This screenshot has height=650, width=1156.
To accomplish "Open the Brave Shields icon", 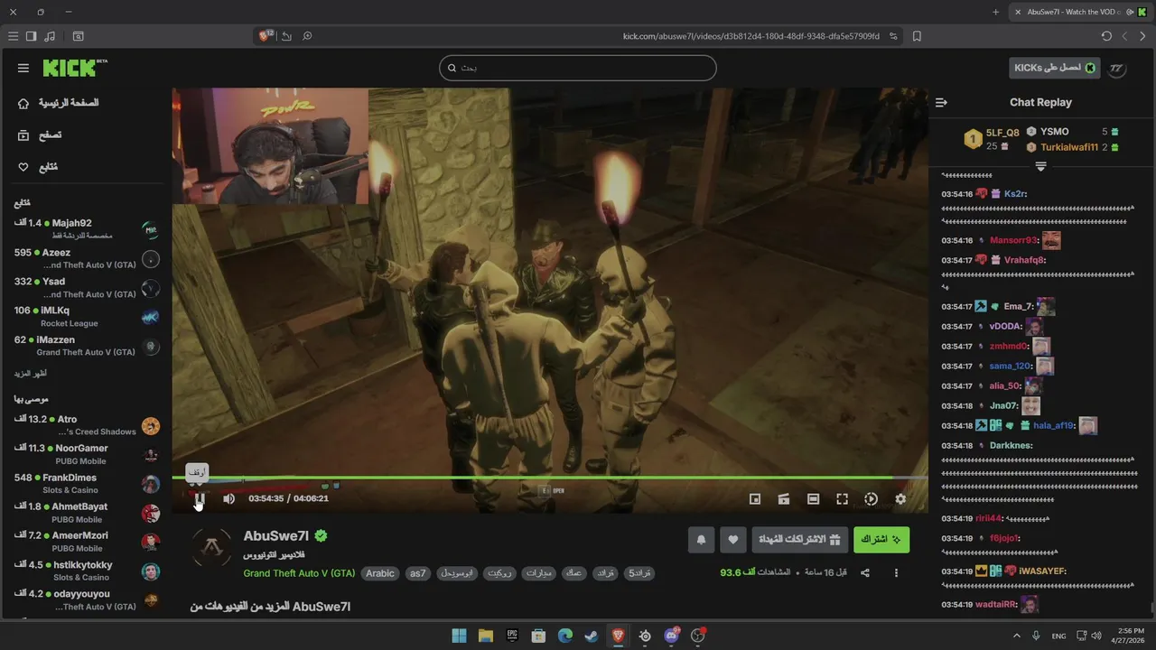I will [265, 36].
